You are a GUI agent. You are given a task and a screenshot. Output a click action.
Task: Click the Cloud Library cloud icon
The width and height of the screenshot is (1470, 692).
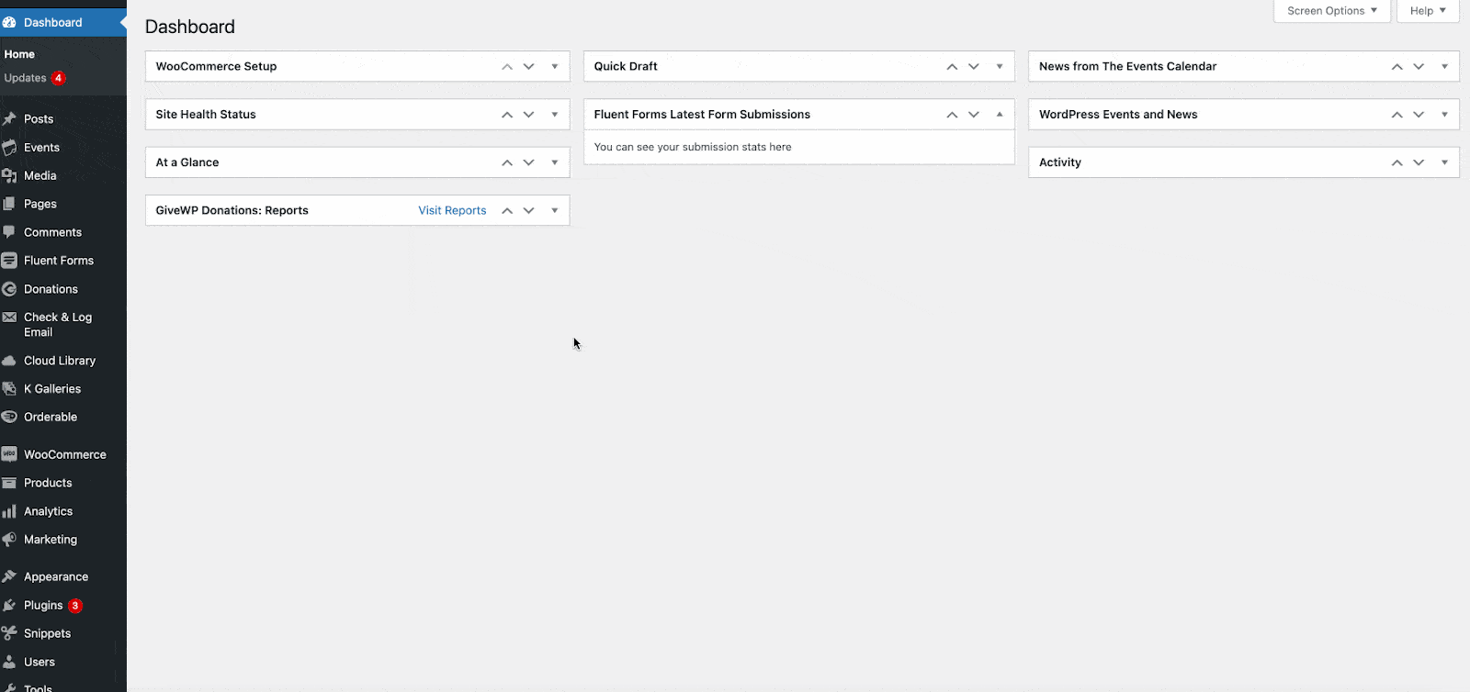pos(9,361)
